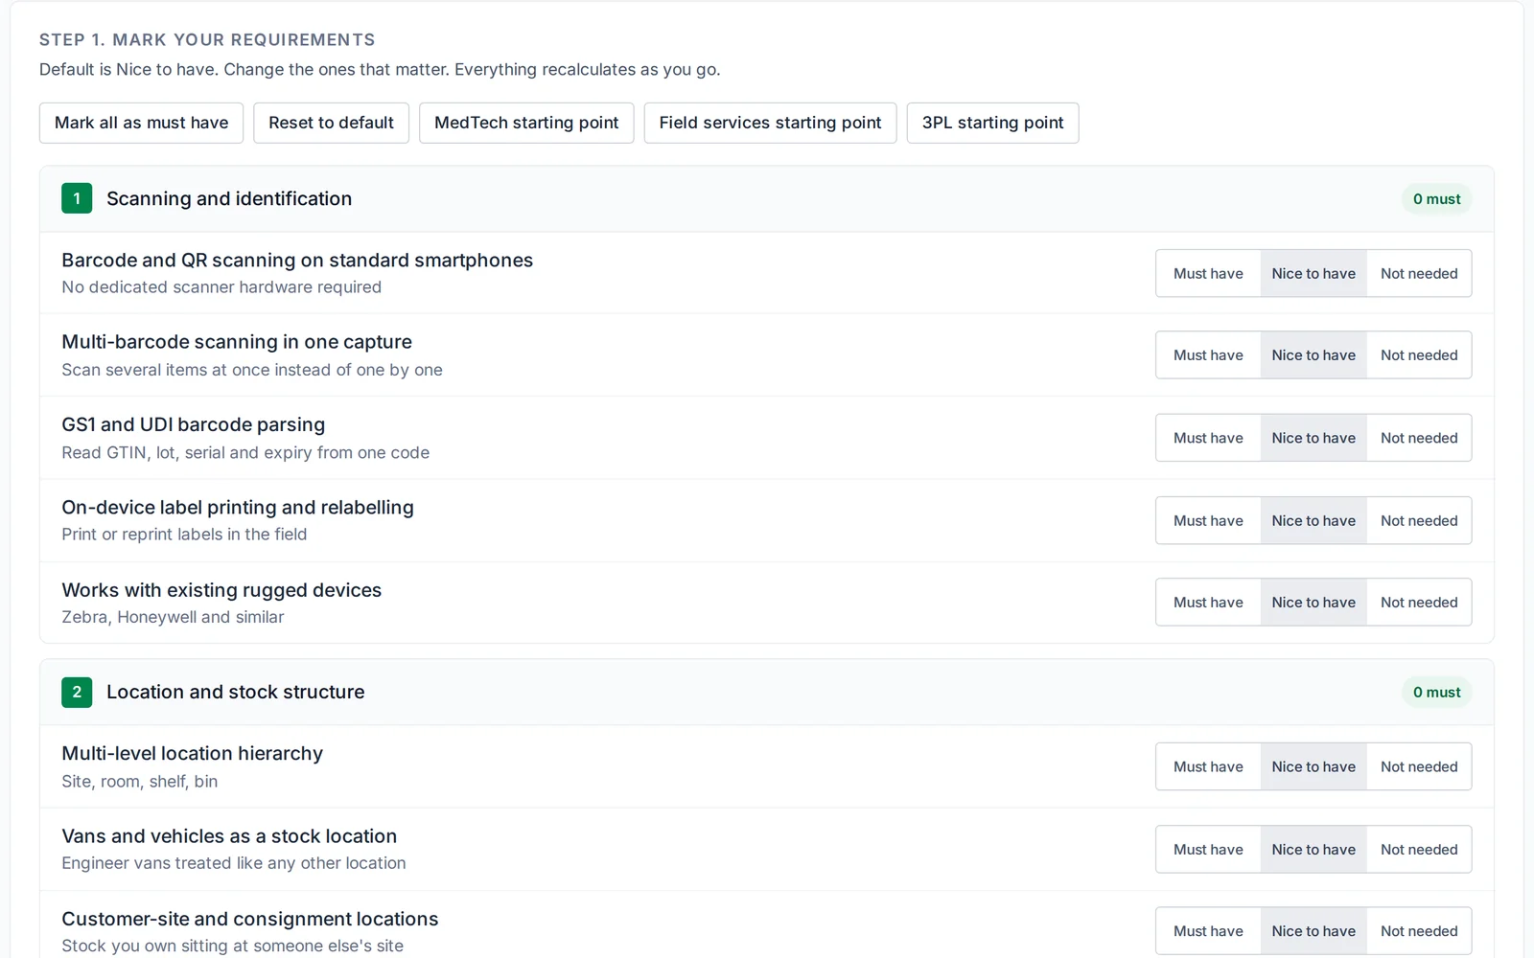Click 'Engineer vans treated like any other location'

(x=234, y=863)
